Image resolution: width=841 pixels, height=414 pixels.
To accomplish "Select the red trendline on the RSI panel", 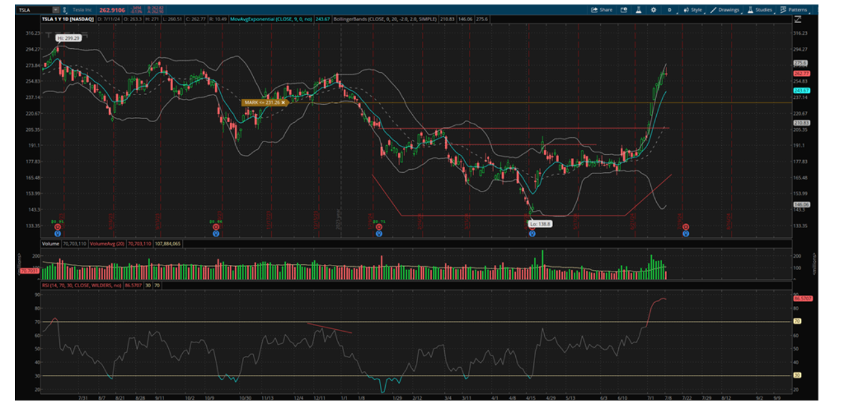I will 330,328.
